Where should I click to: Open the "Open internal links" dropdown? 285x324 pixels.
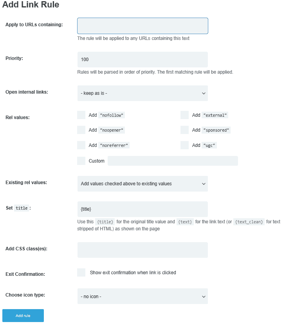(x=142, y=93)
